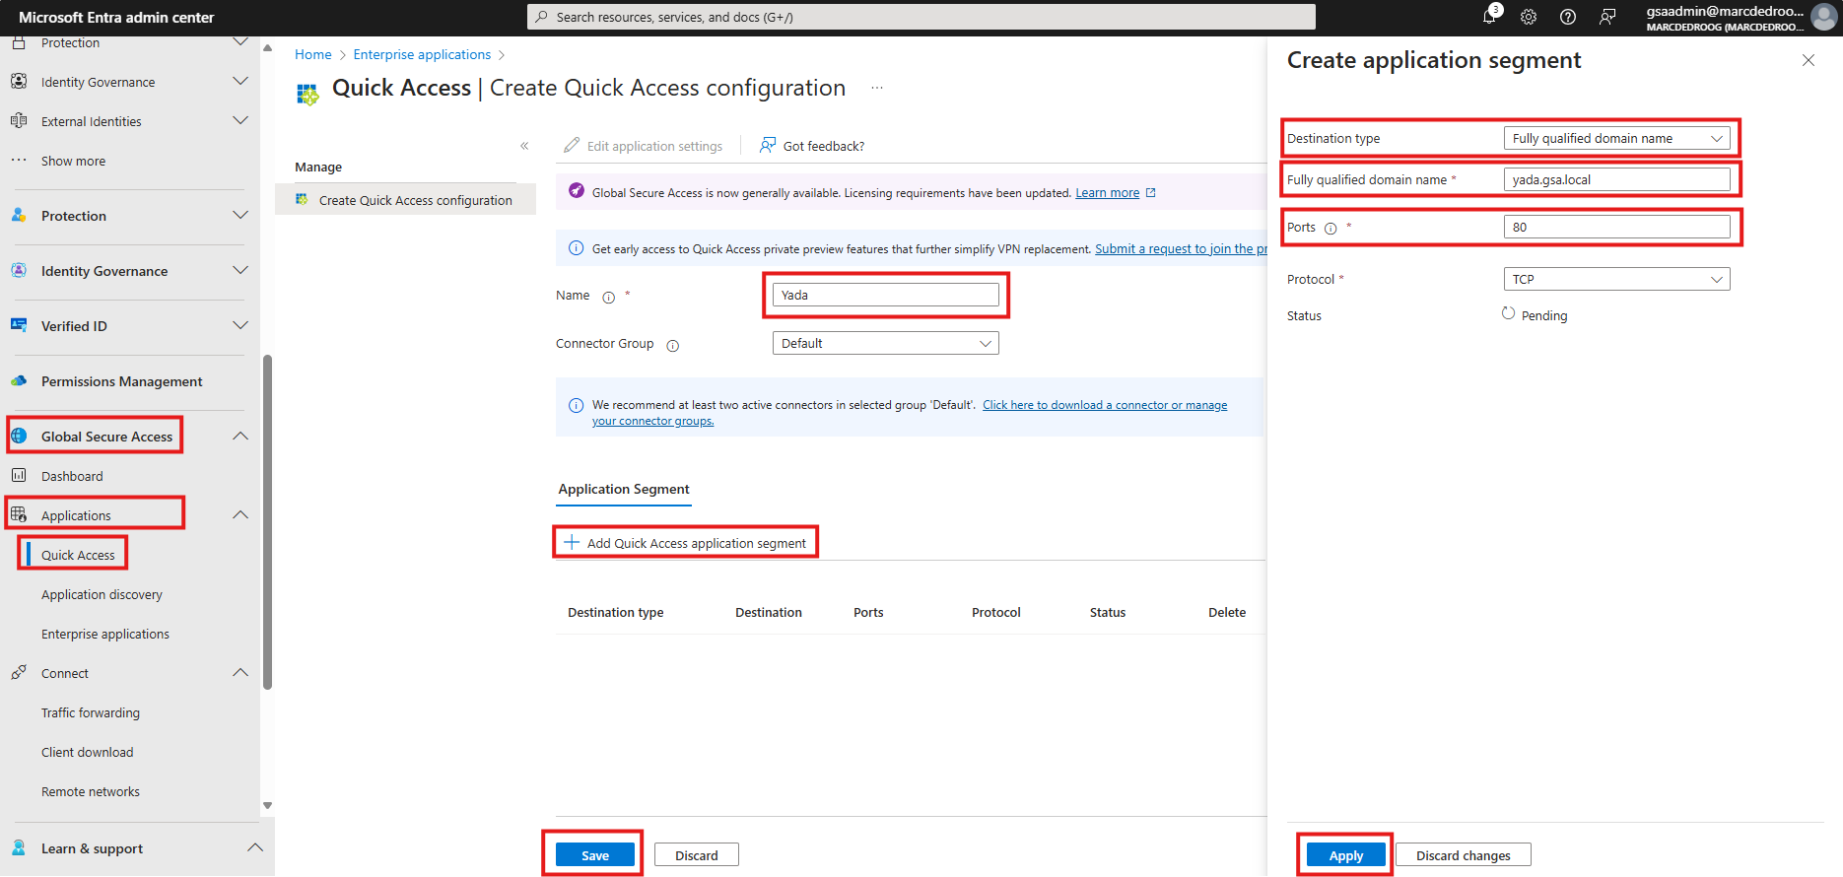
Task: Collapse the Manage menu with double chevron
Action: click(x=524, y=146)
